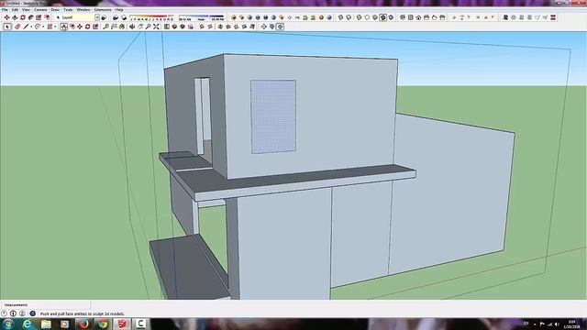Open the Camera menu
587x330 pixels.
[x=40, y=10]
